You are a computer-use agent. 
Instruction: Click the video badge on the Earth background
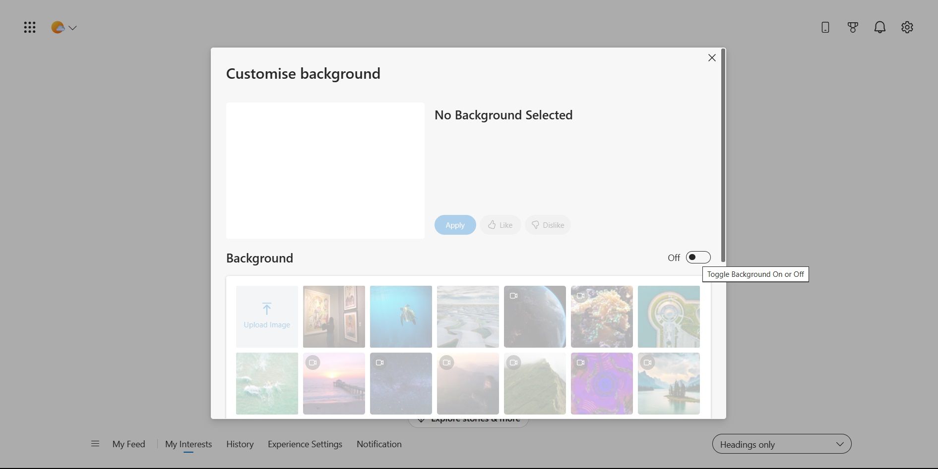pyautogui.click(x=513, y=295)
